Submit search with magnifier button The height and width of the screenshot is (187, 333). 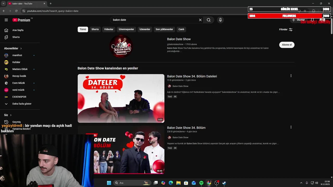tap(209, 20)
